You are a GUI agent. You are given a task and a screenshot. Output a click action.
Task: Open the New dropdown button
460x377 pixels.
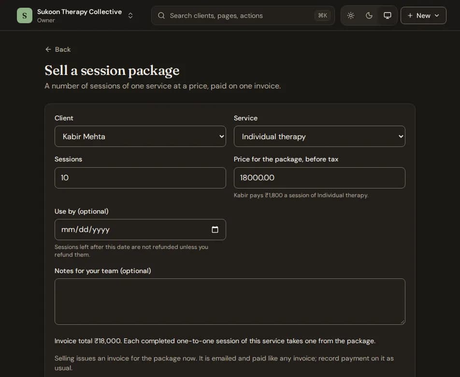click(x=423, y=15)
